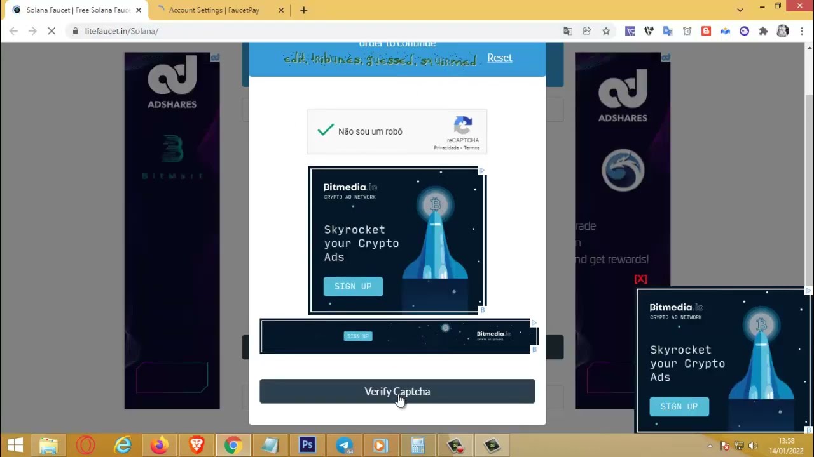Open the black diamond-shaped extension icon
The height and width of the screenshot is (457, 814).
(649, 30)
